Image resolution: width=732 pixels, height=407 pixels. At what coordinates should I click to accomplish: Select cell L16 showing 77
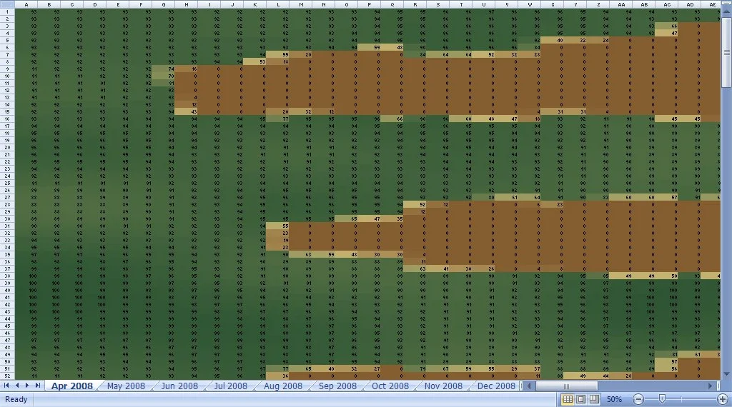coord(278,119)
